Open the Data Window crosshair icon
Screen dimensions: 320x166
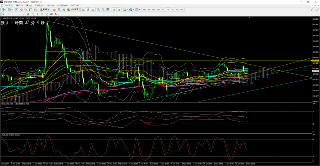(21, 10)
